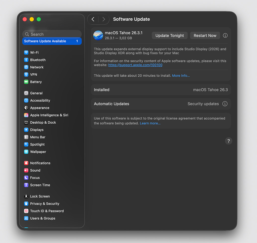Screen dimensions: 257x243
Task: Click the Automatic Updates row label
Action: point(111,104)
